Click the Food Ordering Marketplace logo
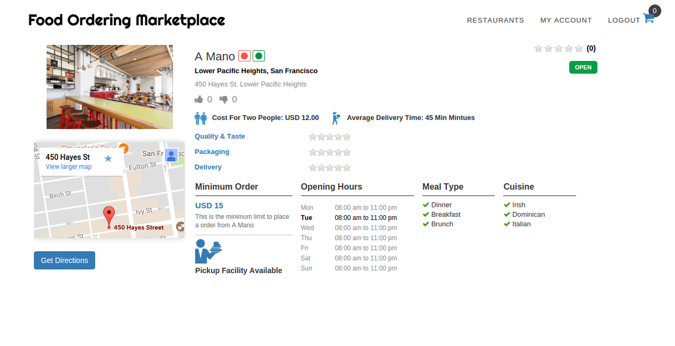 (x=127, y=20)
